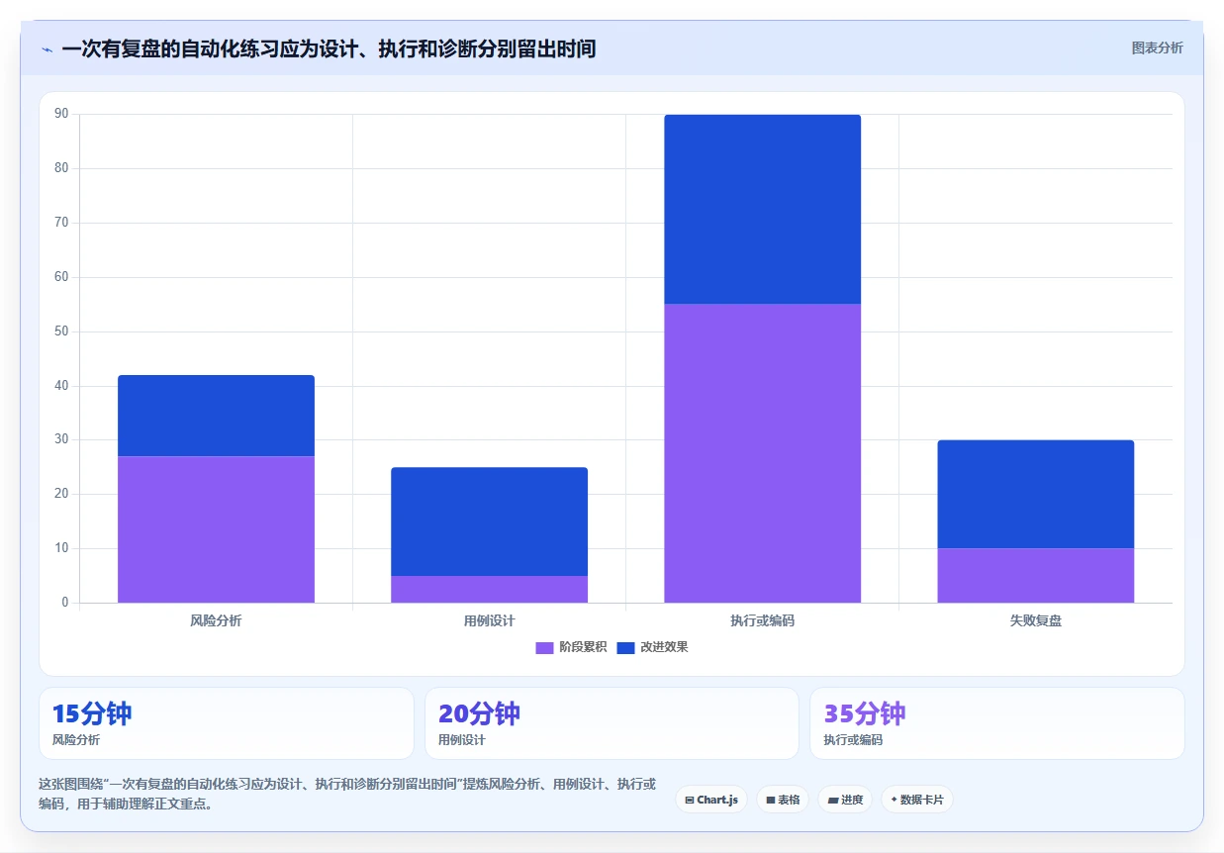Click the purple bar segment for 用例设计
Screen dimensions: 1224x853
(x=489, y=589)
